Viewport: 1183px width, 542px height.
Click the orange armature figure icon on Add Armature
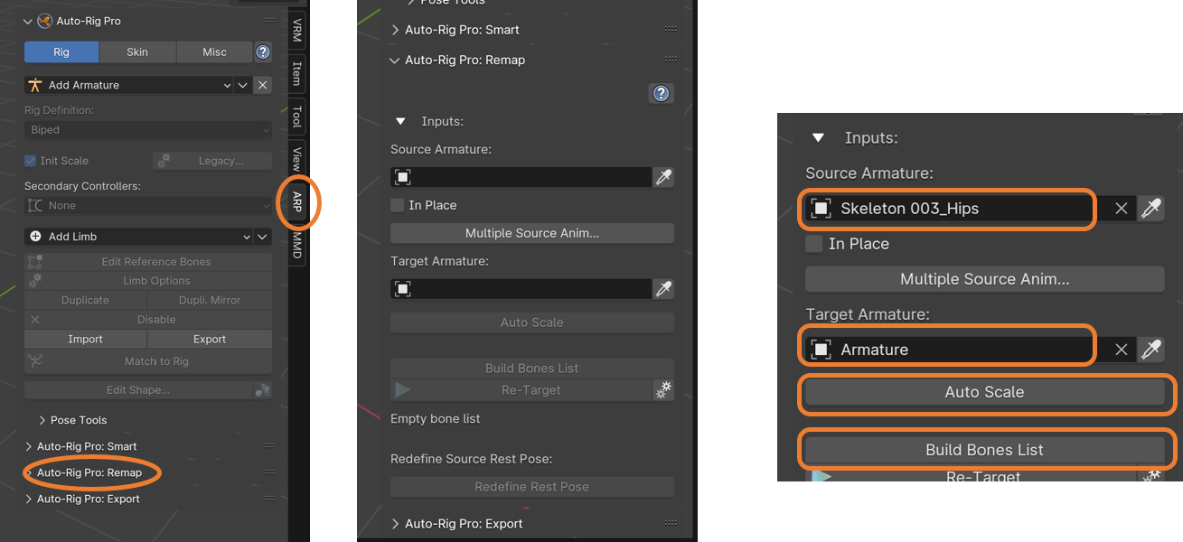coord(35,85)
